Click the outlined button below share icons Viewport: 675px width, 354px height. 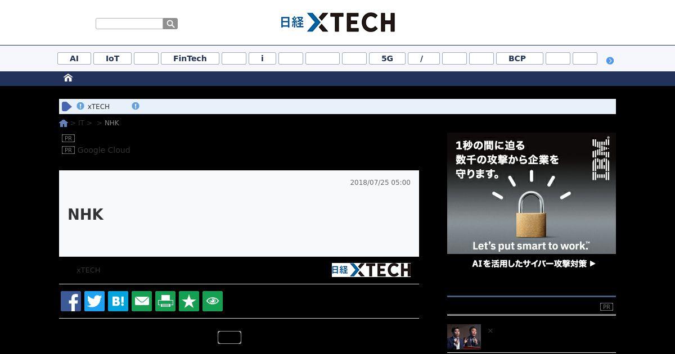coord(229,337)
